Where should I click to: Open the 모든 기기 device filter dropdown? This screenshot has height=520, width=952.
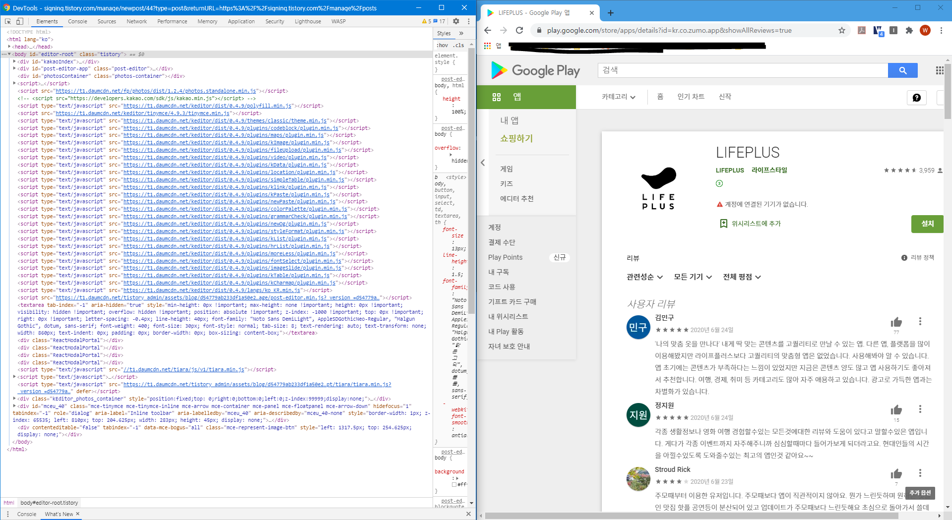(693, 277)
